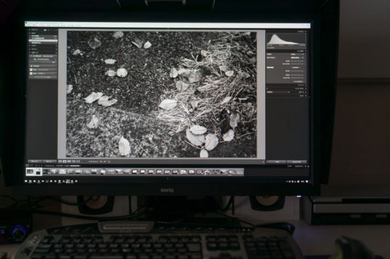The image size is (390, 259).
Task: Open Compare view from the toolbar
Action: coord(69,162)
